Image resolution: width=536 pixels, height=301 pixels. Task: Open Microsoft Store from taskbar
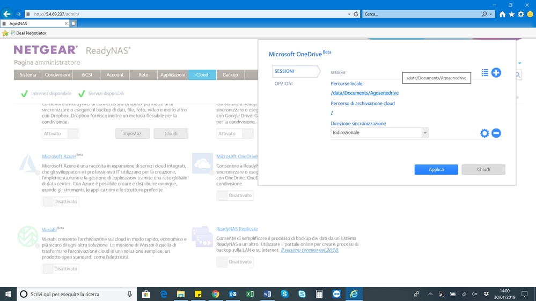pyautogui.click(x=146, y=294)
